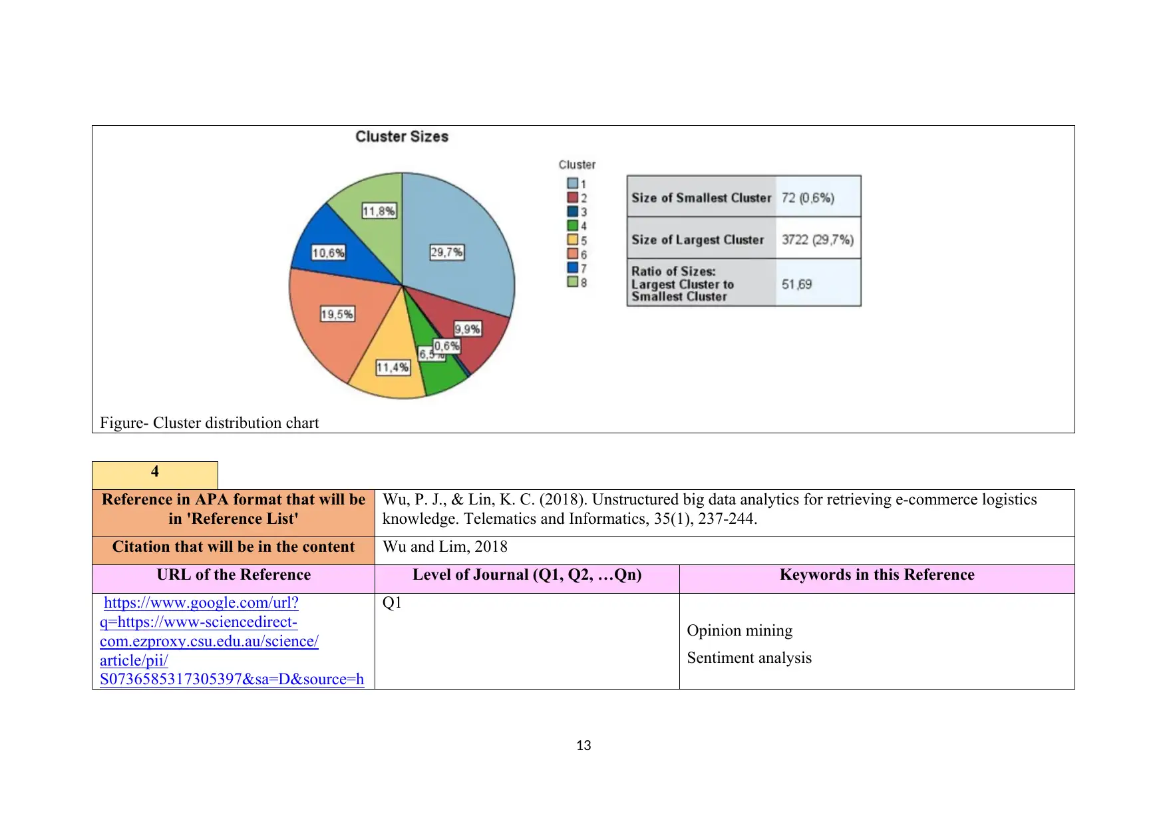Image resolution: width=1167 pixels, height=826 pixels.
Task: Click the 'Wu and Lim, 2018' citation
Action: (445, 546)
